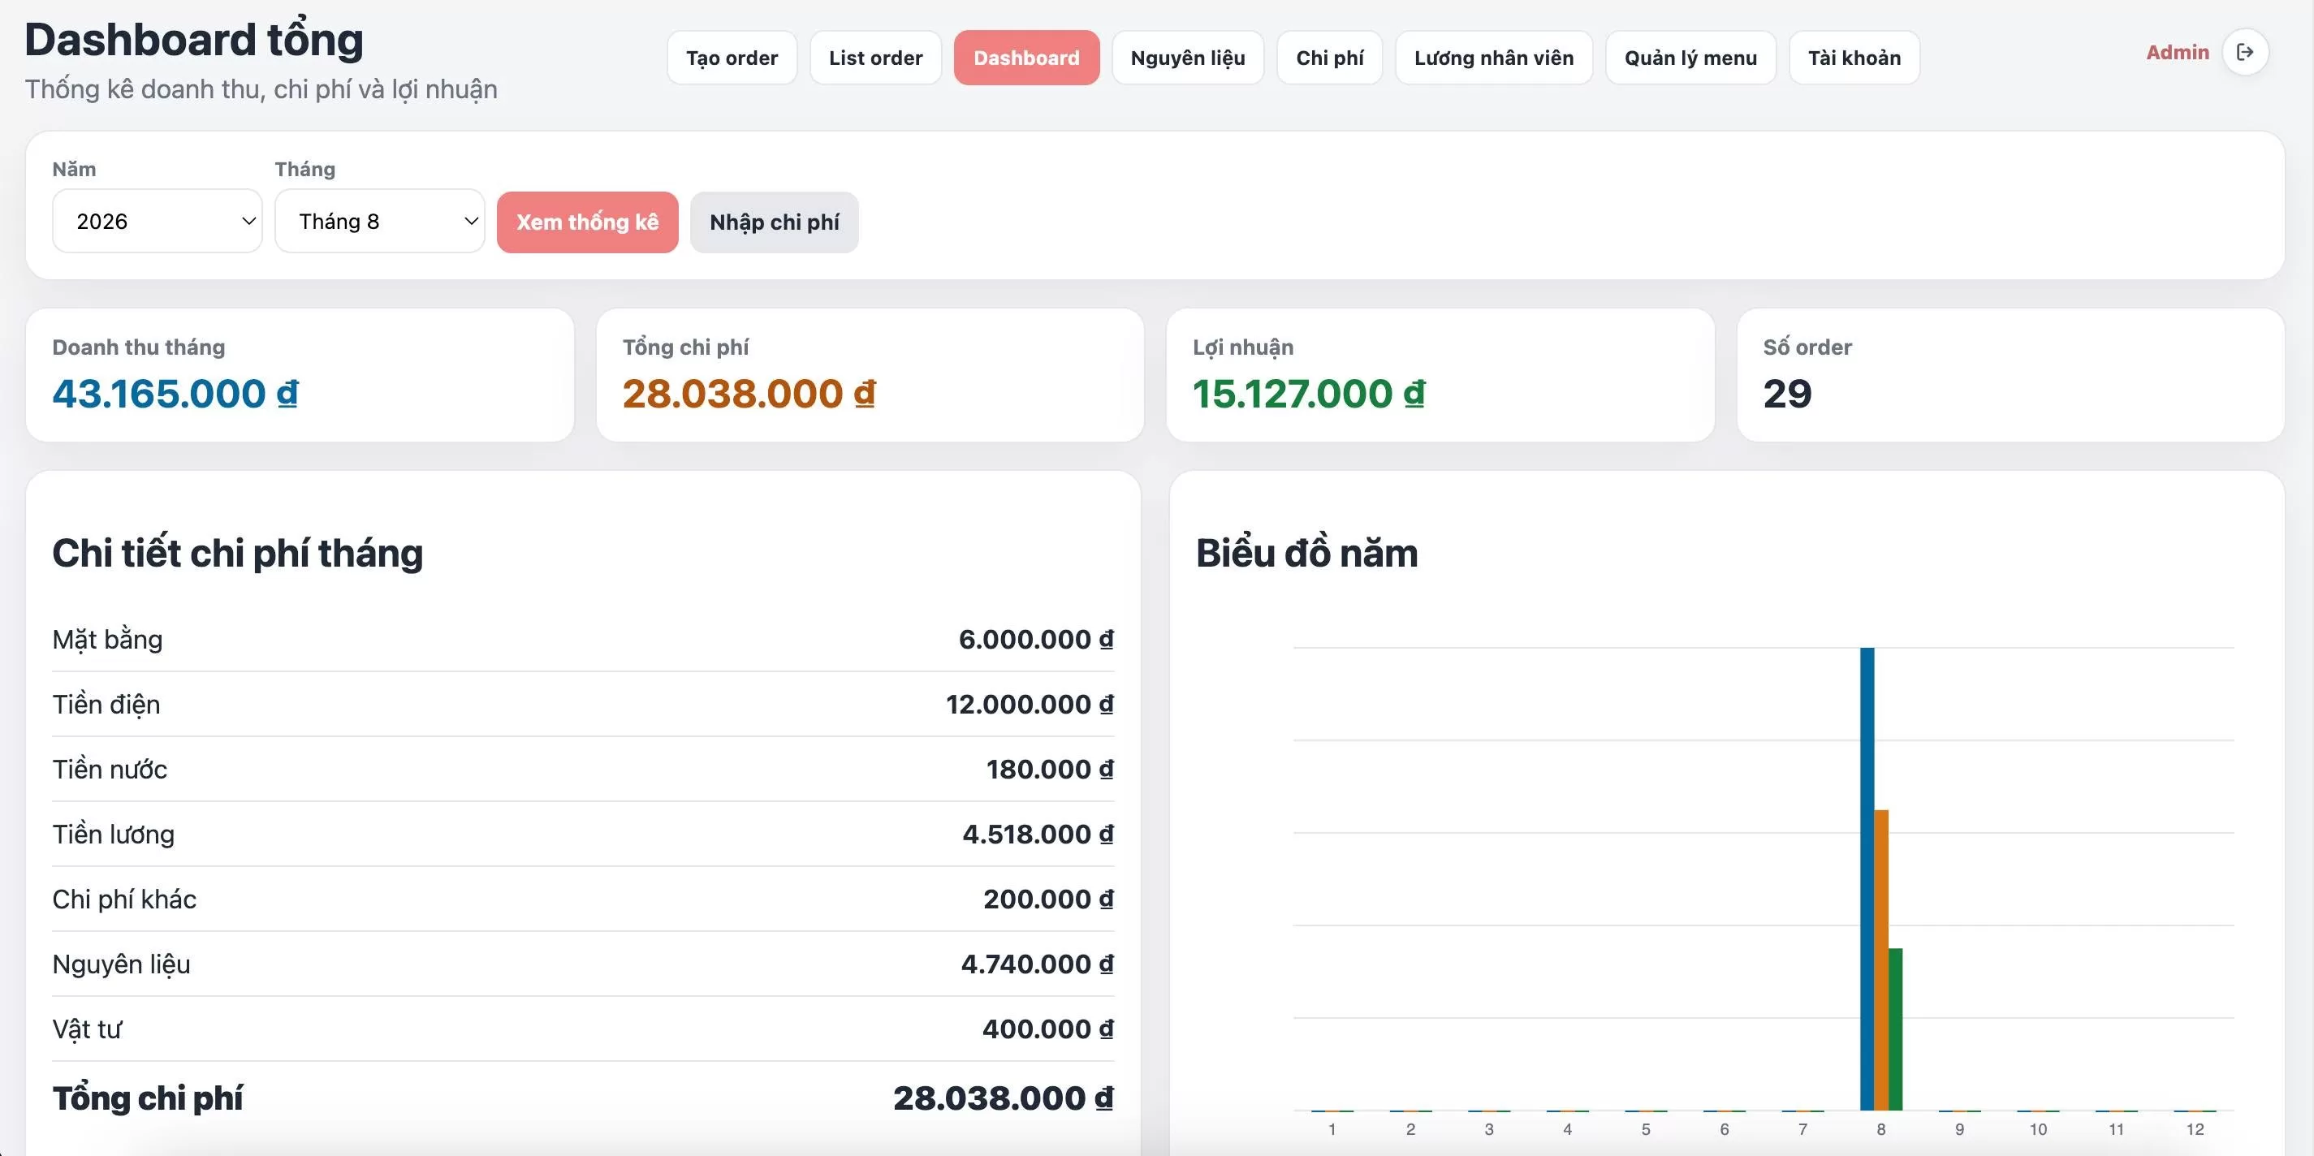Select the Tài khoản tab

coord(1854,58)
